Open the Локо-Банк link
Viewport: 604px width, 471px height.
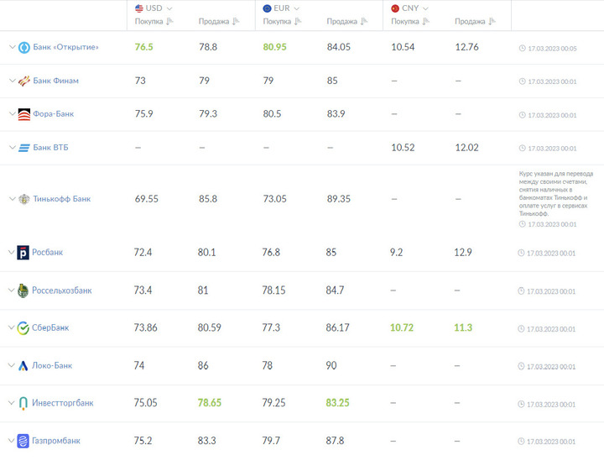click(52, 365)
